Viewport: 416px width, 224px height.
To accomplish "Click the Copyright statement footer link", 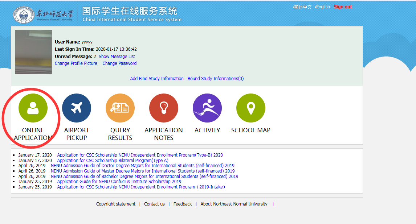I will 116,204.
